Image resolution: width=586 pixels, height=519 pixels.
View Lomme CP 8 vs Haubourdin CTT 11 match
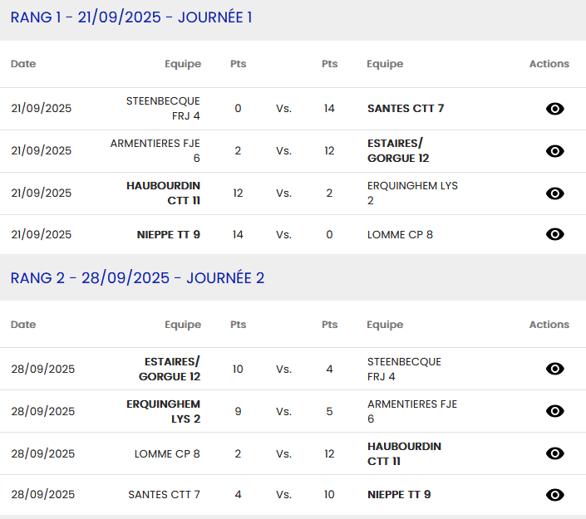(554, 454)
